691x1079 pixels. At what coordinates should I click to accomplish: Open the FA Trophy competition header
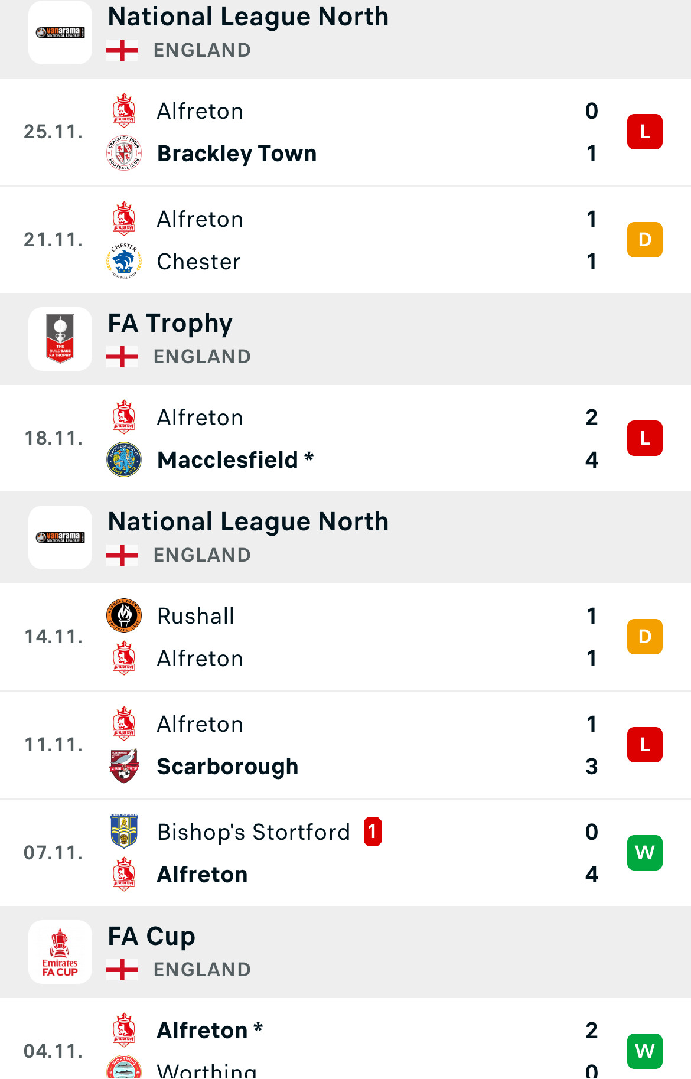pos(345,339)
